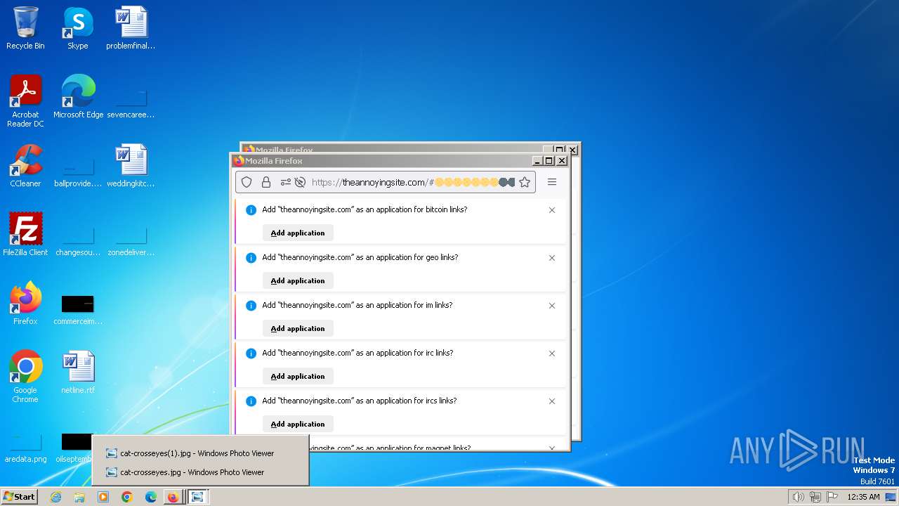
Task: Open the Start menu
Action: [x=19, y=497]
